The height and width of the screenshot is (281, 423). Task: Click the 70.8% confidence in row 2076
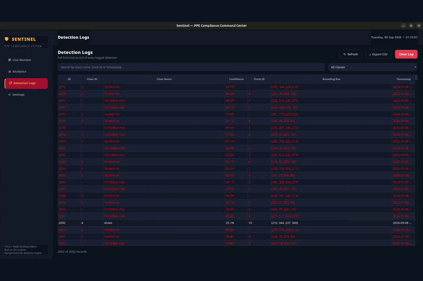tap(236, 114)
